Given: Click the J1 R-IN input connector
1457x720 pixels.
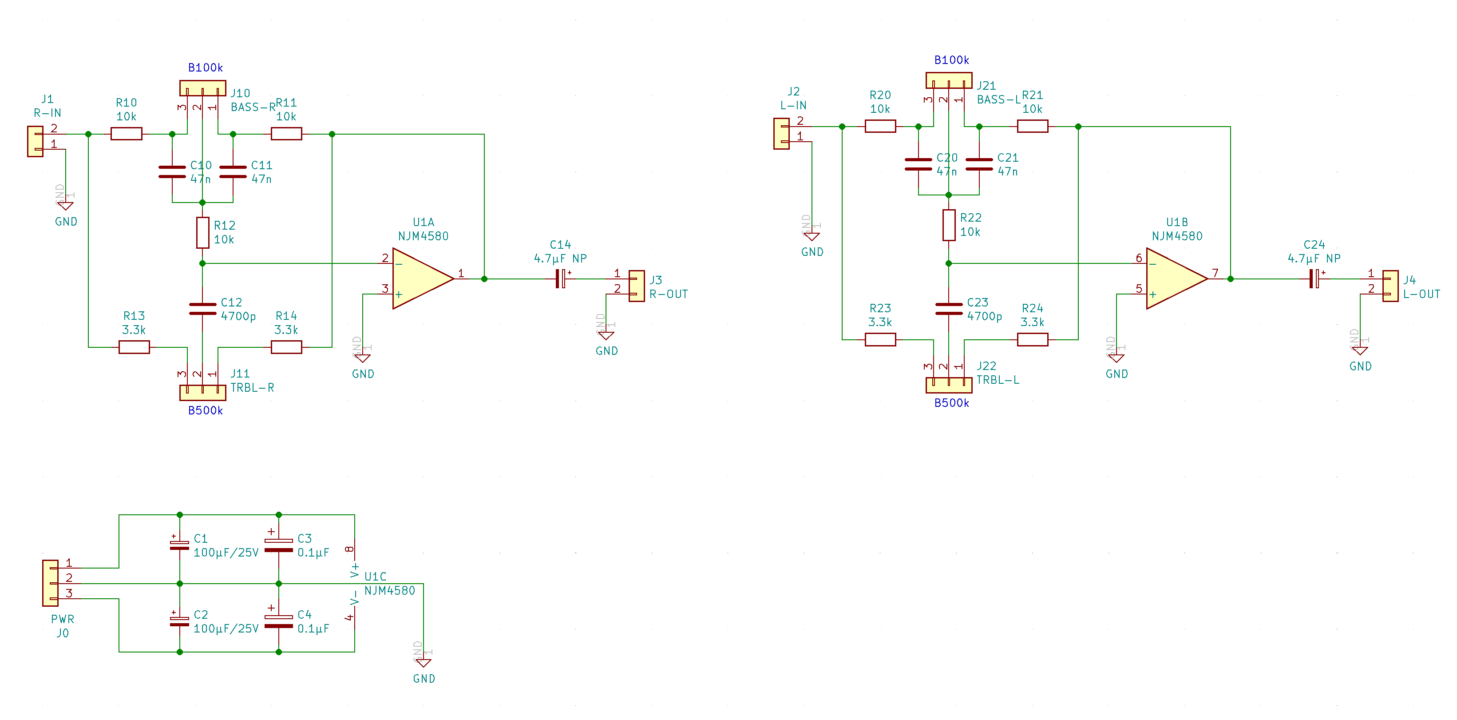Looking at the screenshot, I should tap(35, 142).
